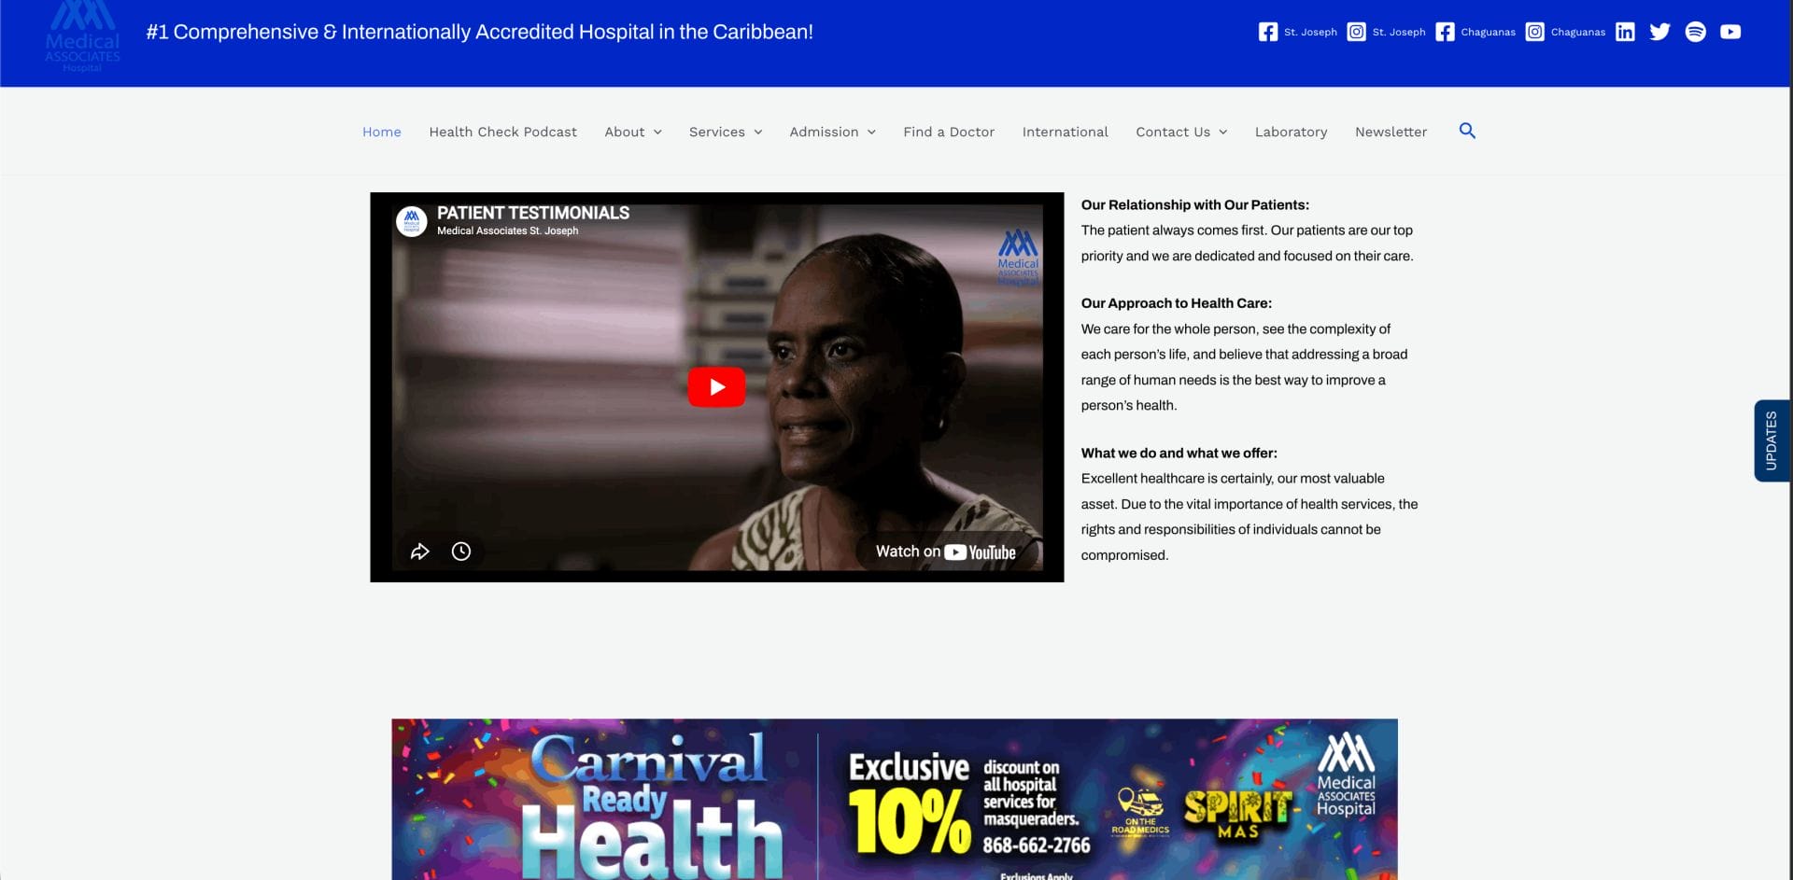
Task: Open the UPDATES side tab
Action: coord(1771,440)
